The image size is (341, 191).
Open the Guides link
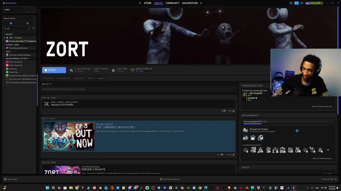pyautogui.click(x=91, y=78)
